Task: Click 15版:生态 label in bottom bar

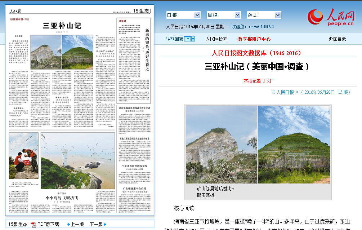Action: click(x=18, y=224)
